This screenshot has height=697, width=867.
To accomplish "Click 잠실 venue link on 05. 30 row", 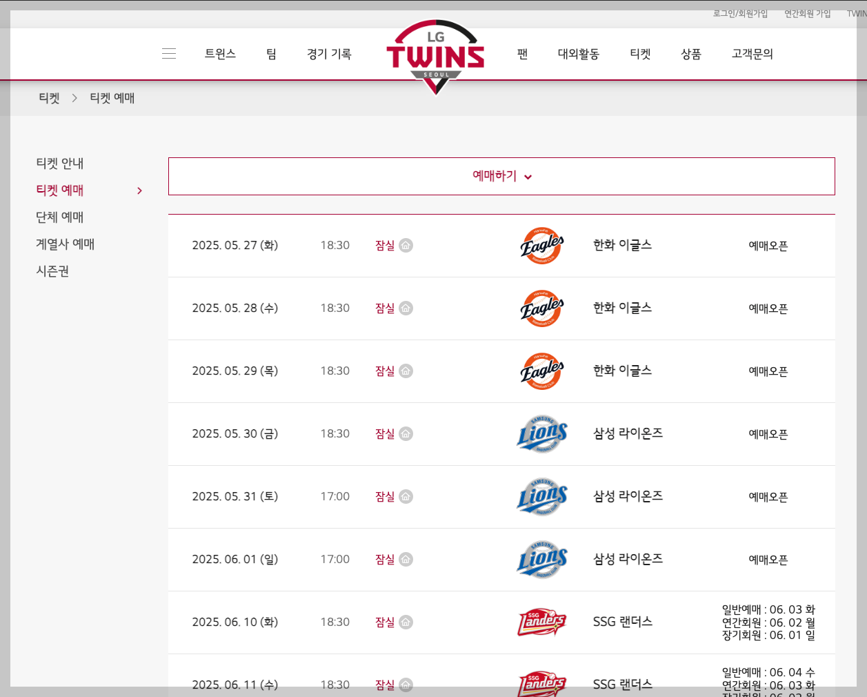I will click(385, 434).
